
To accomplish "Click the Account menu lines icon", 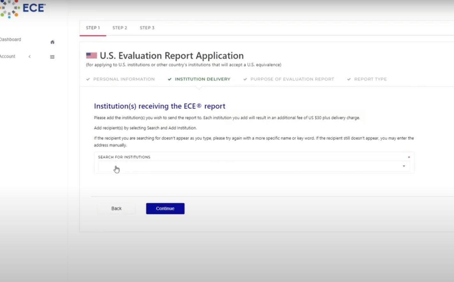I will (52, 57).
